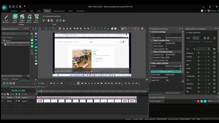Pin the Properties window with the pin icon
The image size is (219, 123).
pyautogui.click(x=180, y=28)
